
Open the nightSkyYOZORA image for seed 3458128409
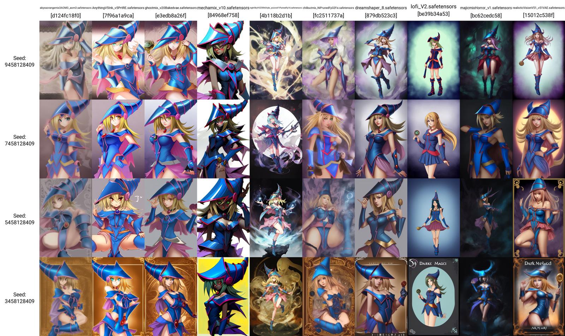[x=276, y=296]
